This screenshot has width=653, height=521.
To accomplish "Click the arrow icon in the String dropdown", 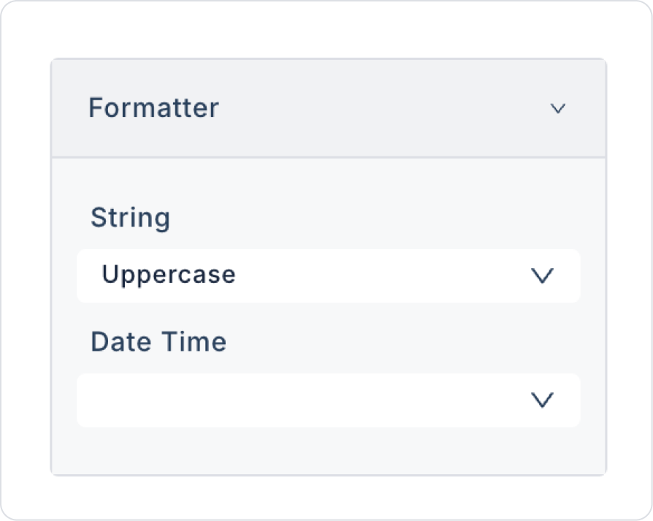I will (542, 275).
